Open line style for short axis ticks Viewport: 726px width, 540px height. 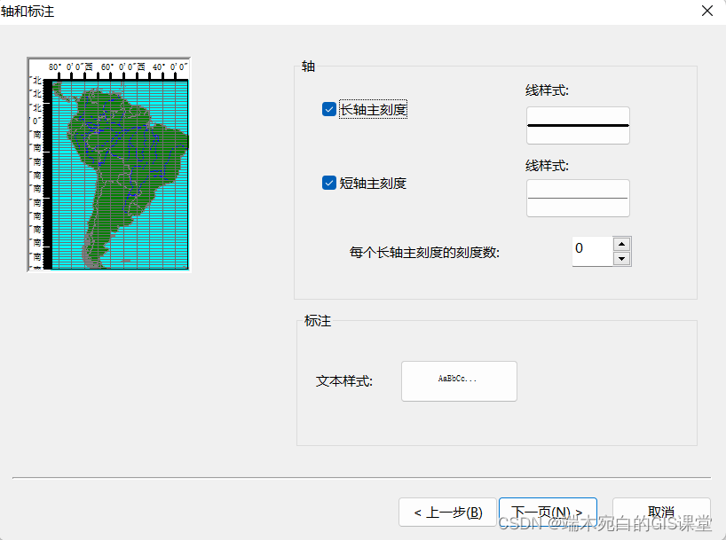pos(578,198)
